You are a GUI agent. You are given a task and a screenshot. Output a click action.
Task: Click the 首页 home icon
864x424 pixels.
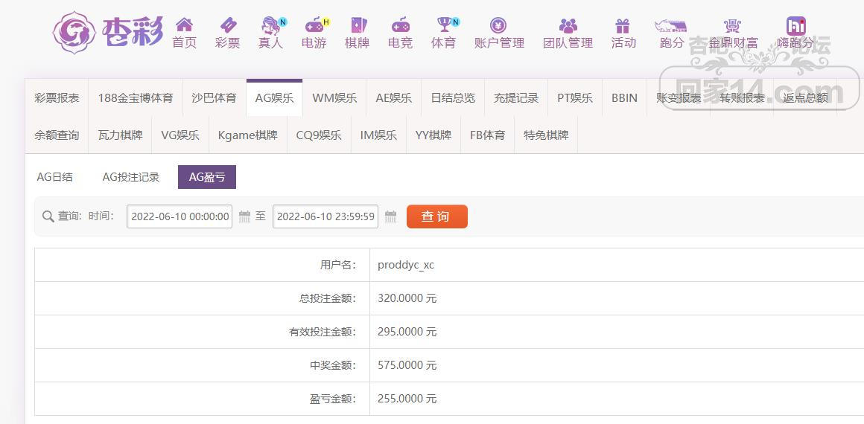click(184, 26)
